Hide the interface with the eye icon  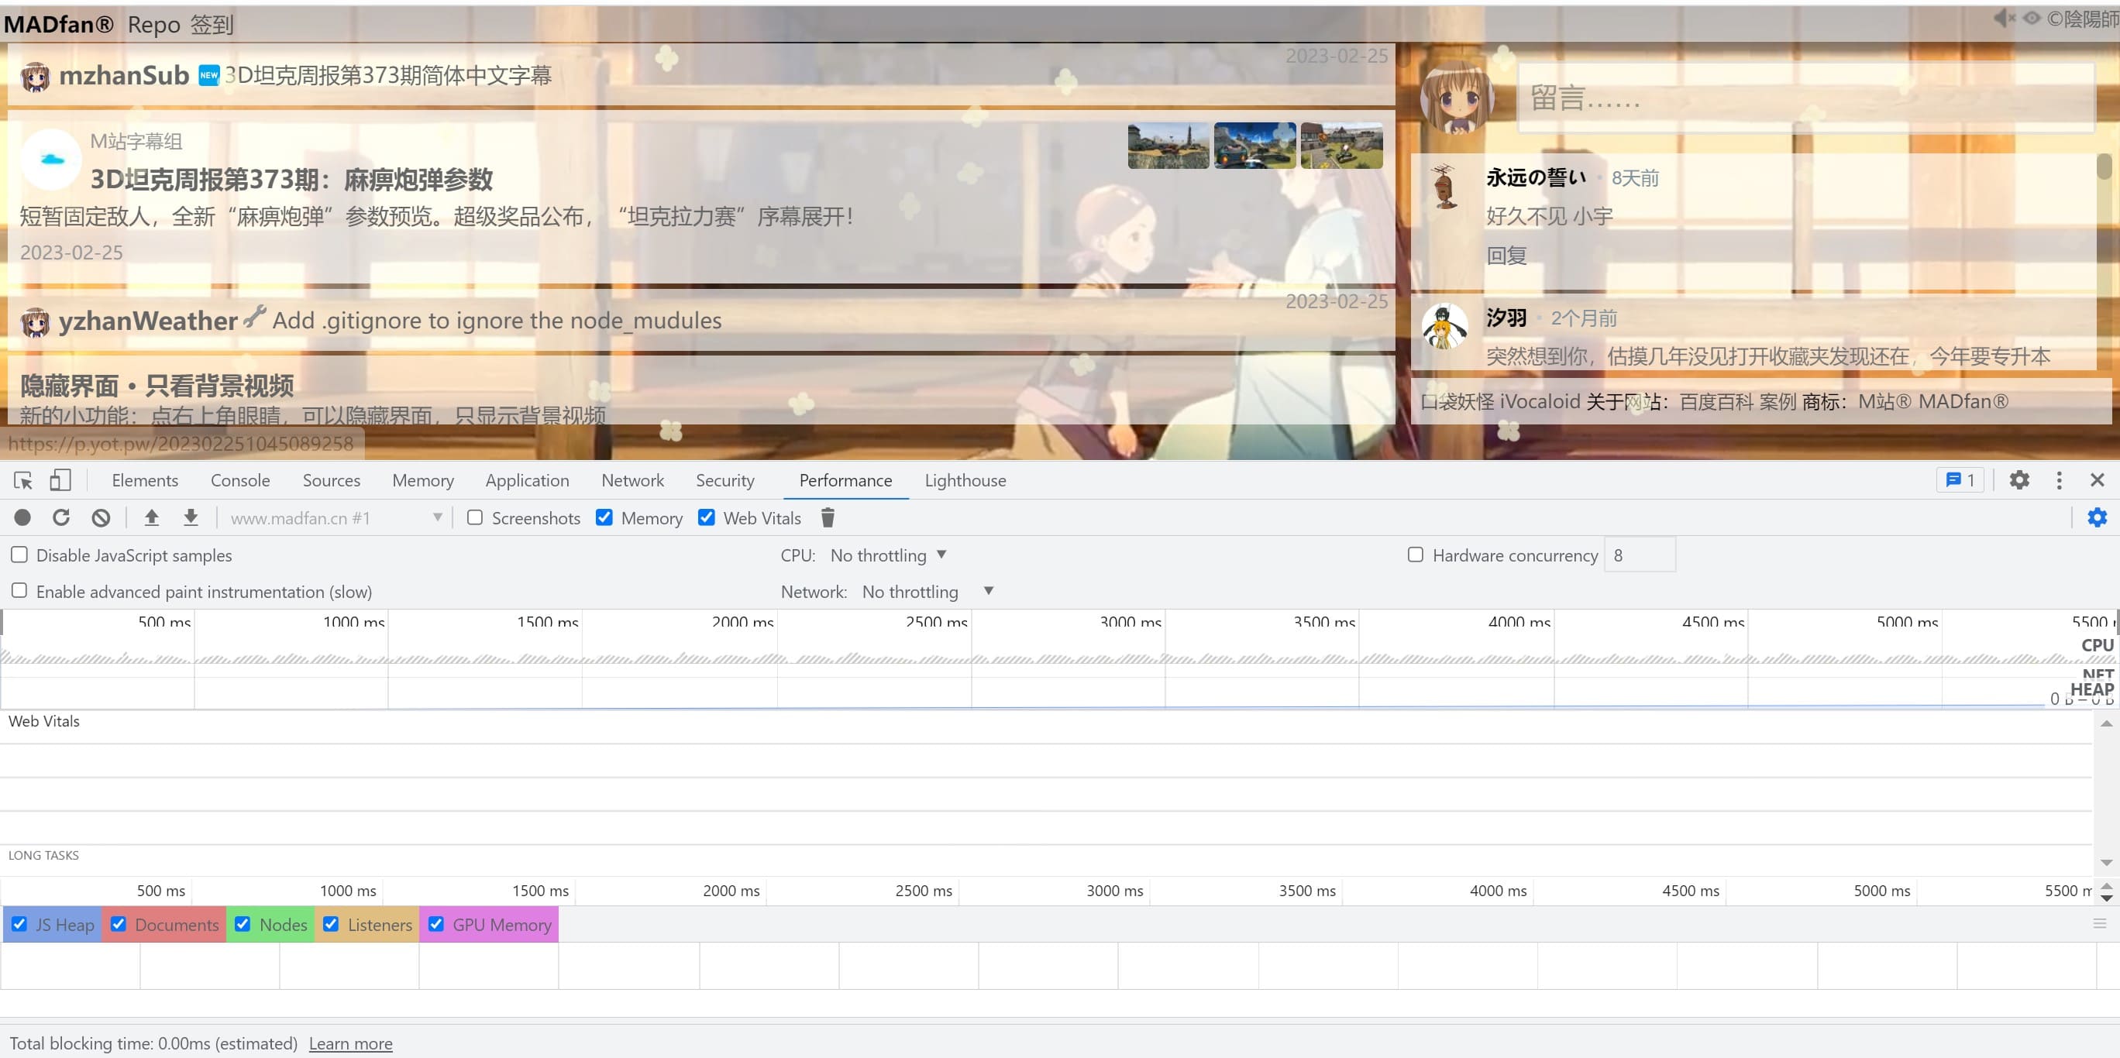coord(2032,17)
